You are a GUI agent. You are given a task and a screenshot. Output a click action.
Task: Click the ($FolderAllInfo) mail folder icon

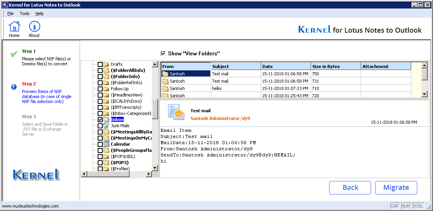(106, 70)
